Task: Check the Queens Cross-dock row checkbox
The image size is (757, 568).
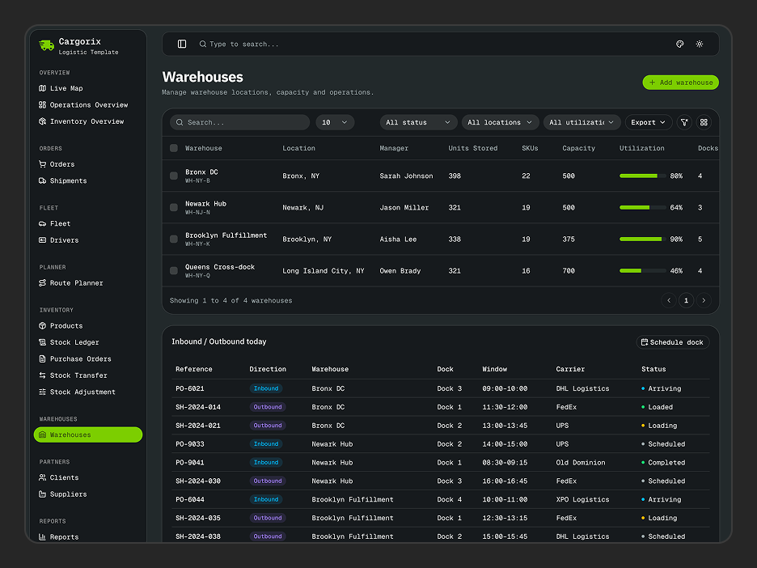Action: pos(174,271)
